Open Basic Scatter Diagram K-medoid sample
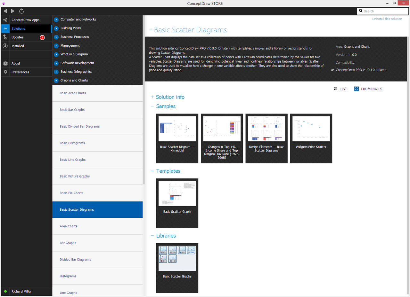The width and height of the screenshot is (410, 297). click(x=177, y=138)
